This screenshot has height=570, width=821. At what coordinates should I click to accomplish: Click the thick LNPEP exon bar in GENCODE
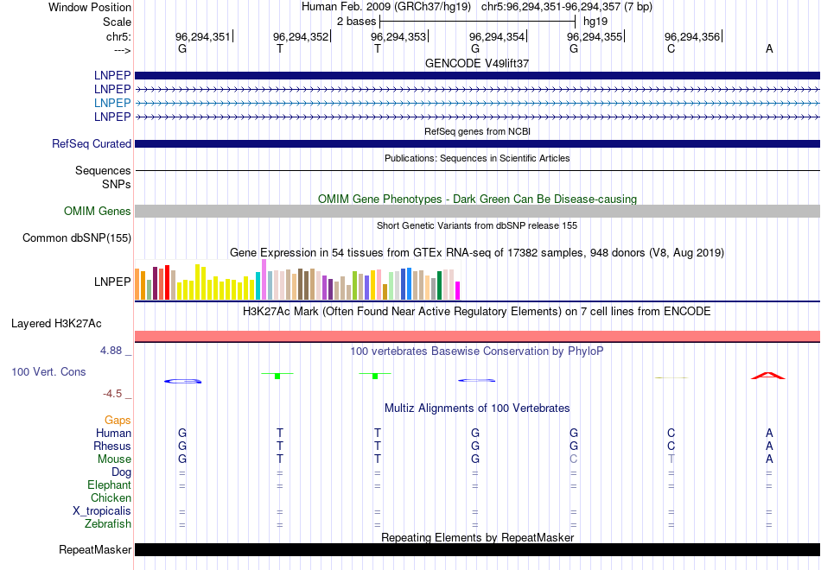point(477,75)
